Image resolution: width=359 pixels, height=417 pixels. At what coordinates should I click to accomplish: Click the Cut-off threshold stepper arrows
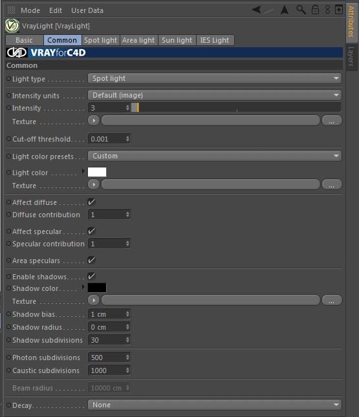pyautogui.click(x=127, y=138)
